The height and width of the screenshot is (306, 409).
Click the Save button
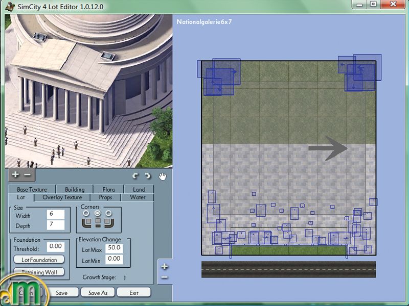tap(61, 292)
